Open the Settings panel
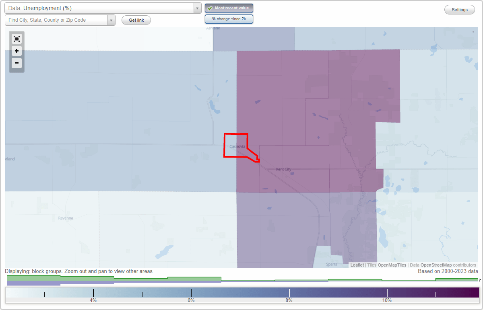 459,9
